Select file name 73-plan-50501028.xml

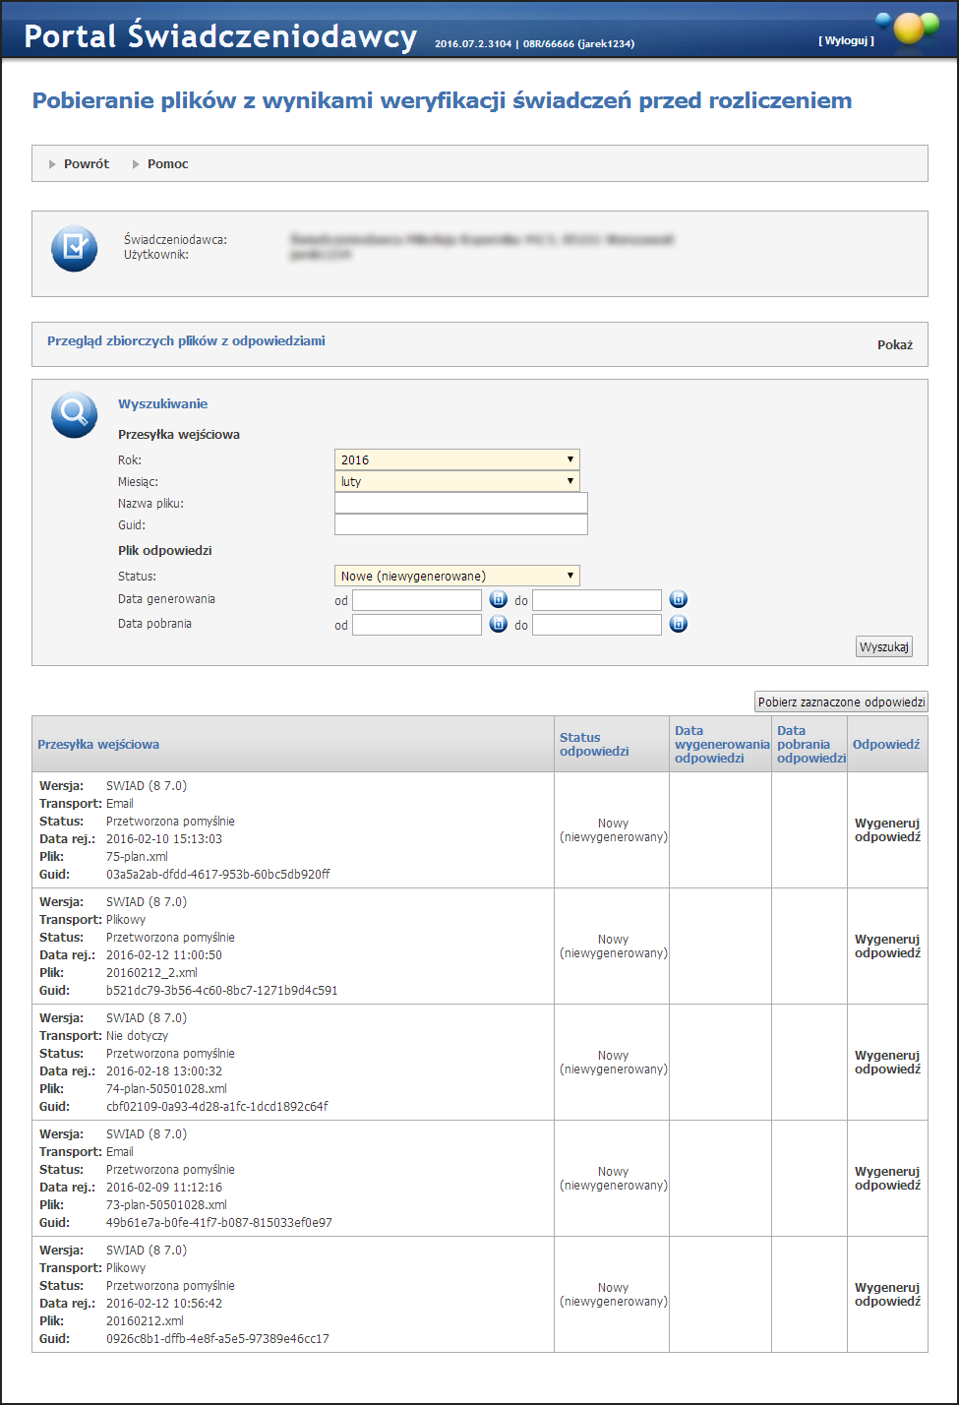coord(166,1205)
